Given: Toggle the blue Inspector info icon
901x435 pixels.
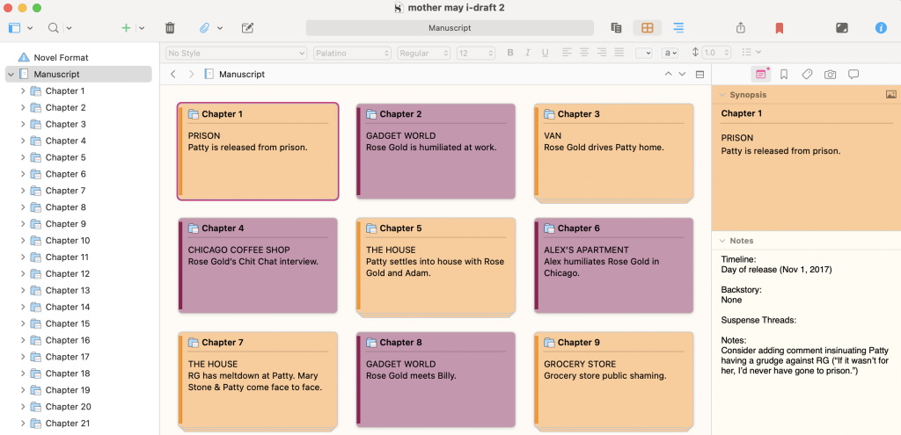Looking at the screenshot, I should pos(881,27).
